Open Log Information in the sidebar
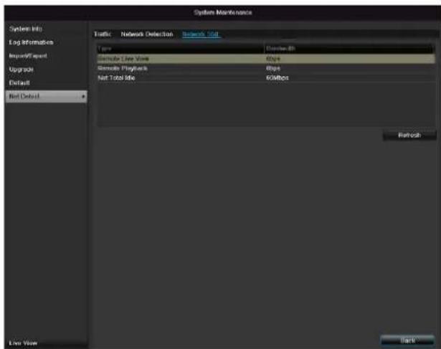 pos(31,42)
